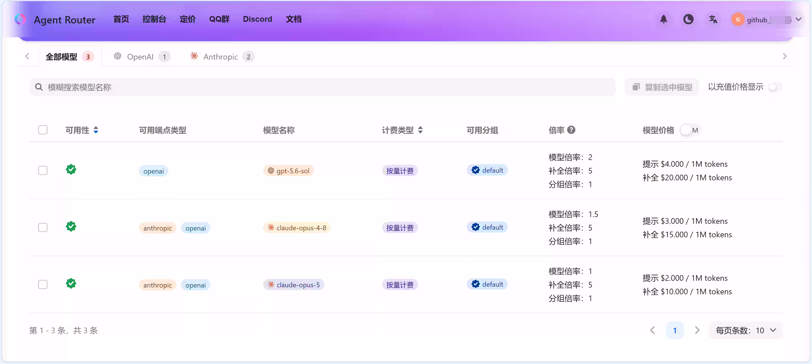Open 首页 in navigation
Image resolution: width=812 pixels, height=364 pixels.
coord(121,19)
